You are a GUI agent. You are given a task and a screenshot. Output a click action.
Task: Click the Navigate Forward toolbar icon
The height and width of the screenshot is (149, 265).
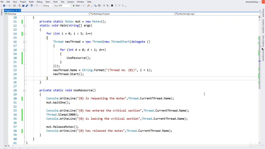click(x=9, y=6)
